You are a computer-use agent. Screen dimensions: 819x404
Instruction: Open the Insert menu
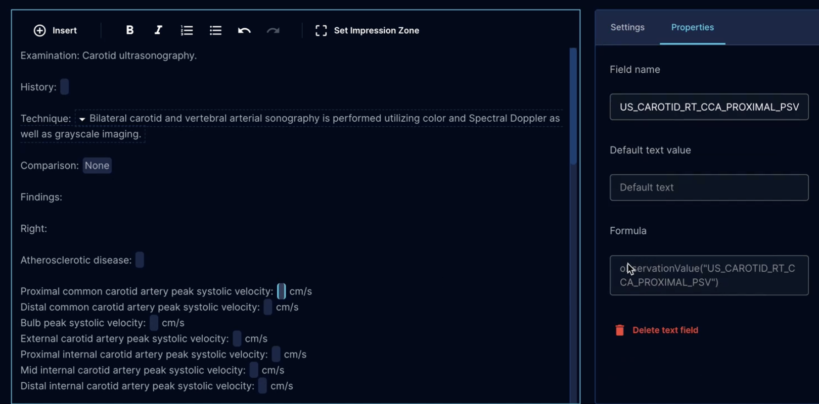coord(55,30)
